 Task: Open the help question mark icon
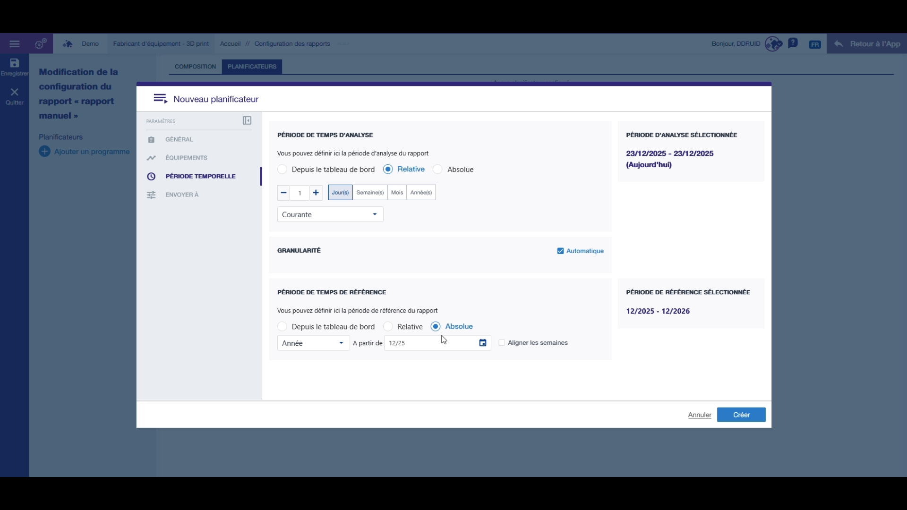click(793, 43)
